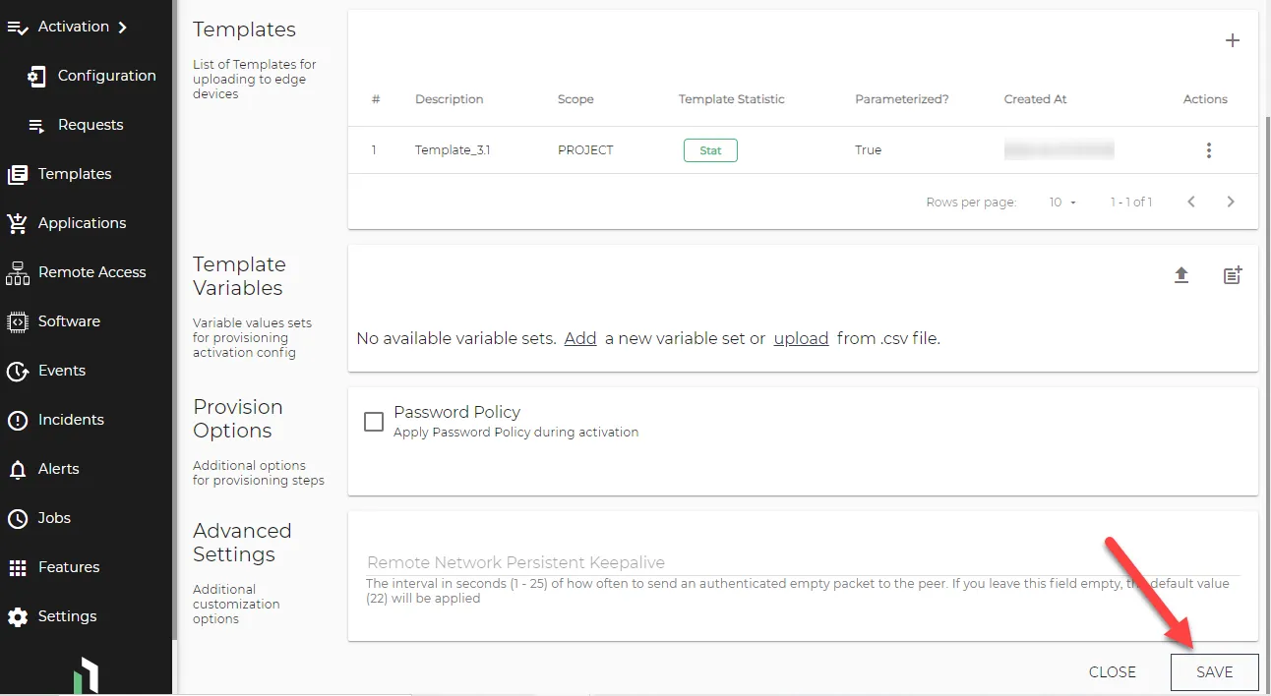This screenshot has height=696, width=1271.
Task: Click the Created At column header
Action: (x=1036, y=99)
